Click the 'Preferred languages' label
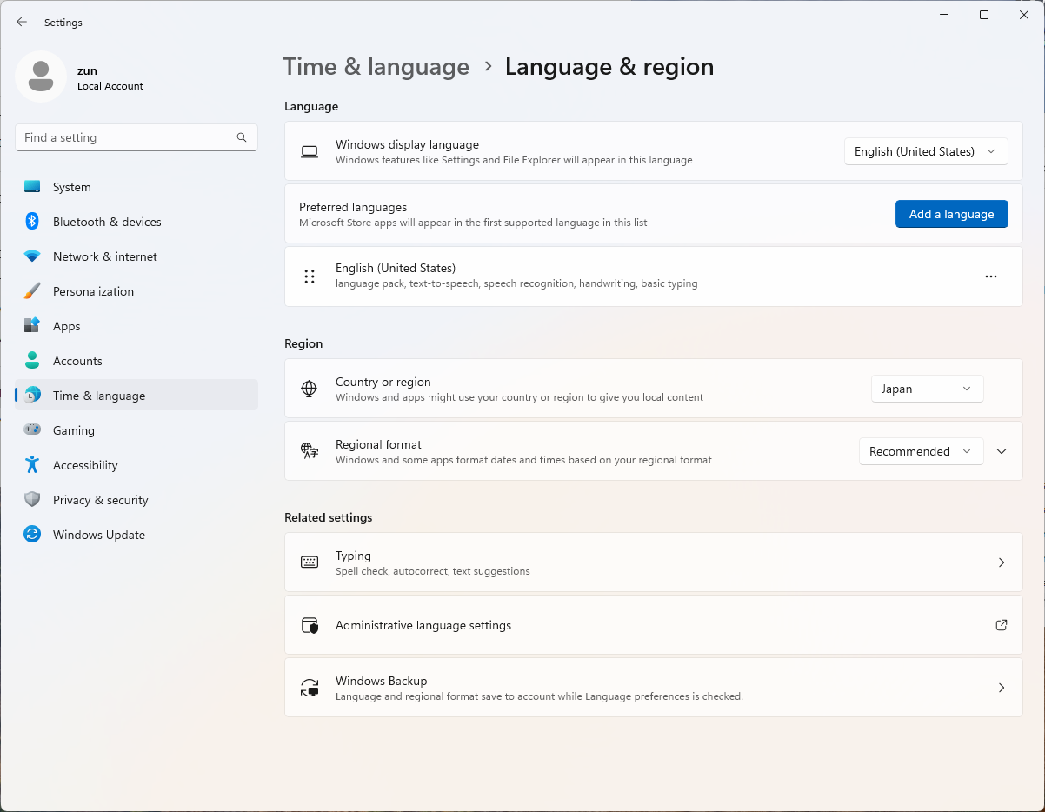Image resolution: width=1045 pixels, height=812 pixels. coord(353,207)
